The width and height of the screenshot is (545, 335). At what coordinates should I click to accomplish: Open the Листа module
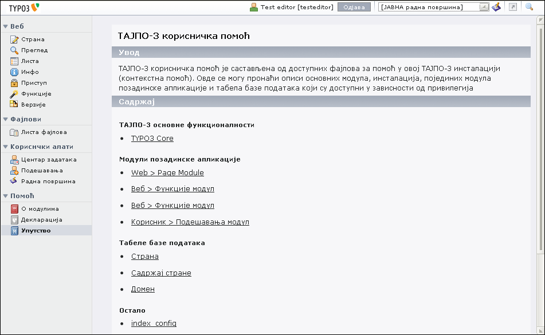tap(30, 61)
